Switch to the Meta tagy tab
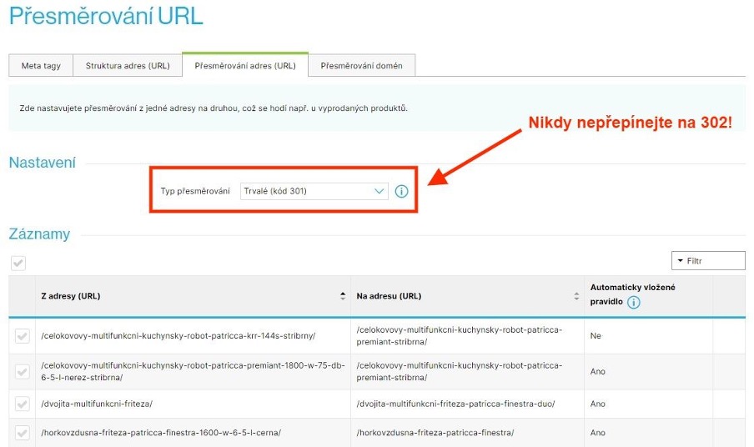This screenshot has width=754, height=447. tap(41, 66)
